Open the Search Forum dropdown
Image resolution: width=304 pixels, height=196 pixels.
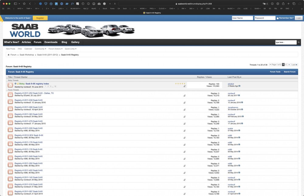click(x=290, y=72)
